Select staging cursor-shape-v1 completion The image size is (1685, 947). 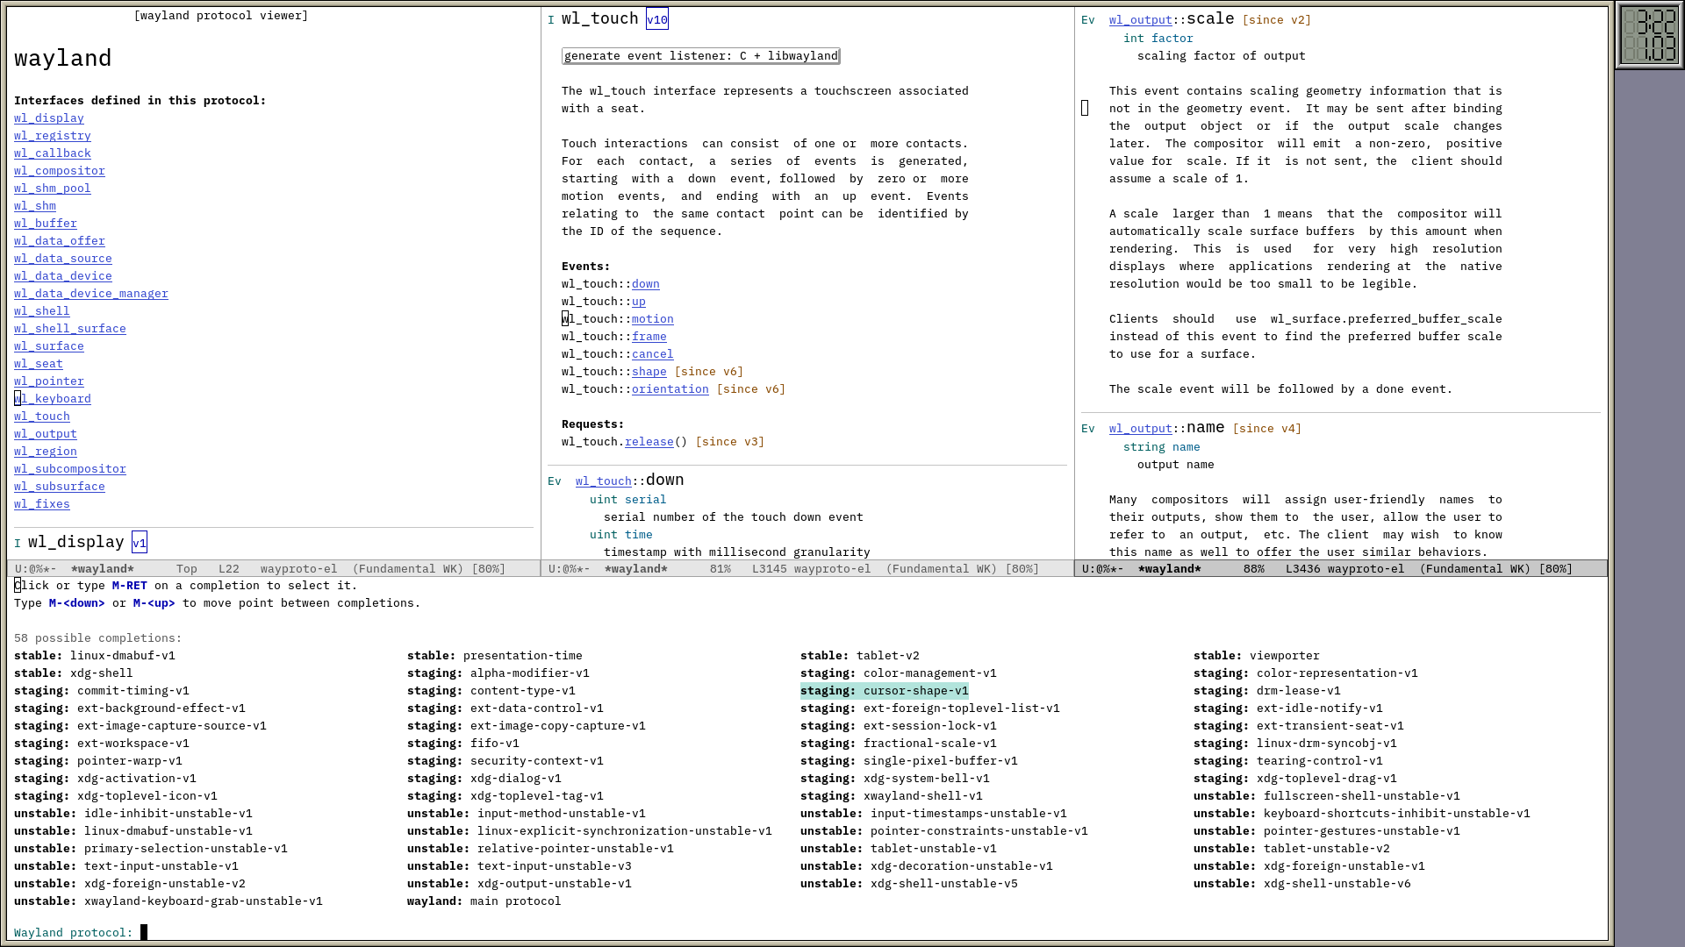click(884, 691)
